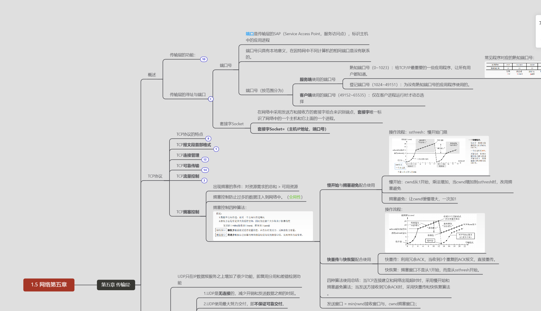
Task: Select the 慢开始与拥塞避免配合使用 node
Action: (351, 185)
